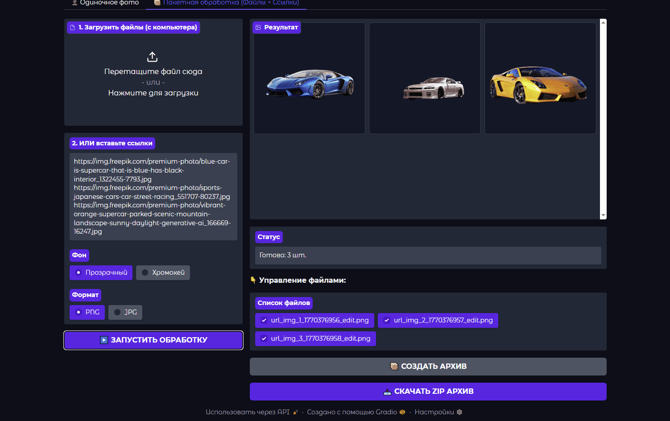The width and height of the screenshot is (670, 421).
Task: Toggle the url_img_2_1770376957_edit.png checkbox
Action: pyautogui.click(x=387, y=320)
